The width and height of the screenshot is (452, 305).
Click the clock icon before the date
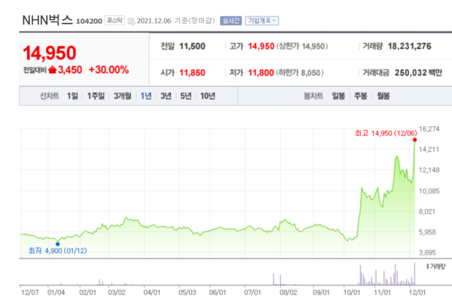coord(131,21)
